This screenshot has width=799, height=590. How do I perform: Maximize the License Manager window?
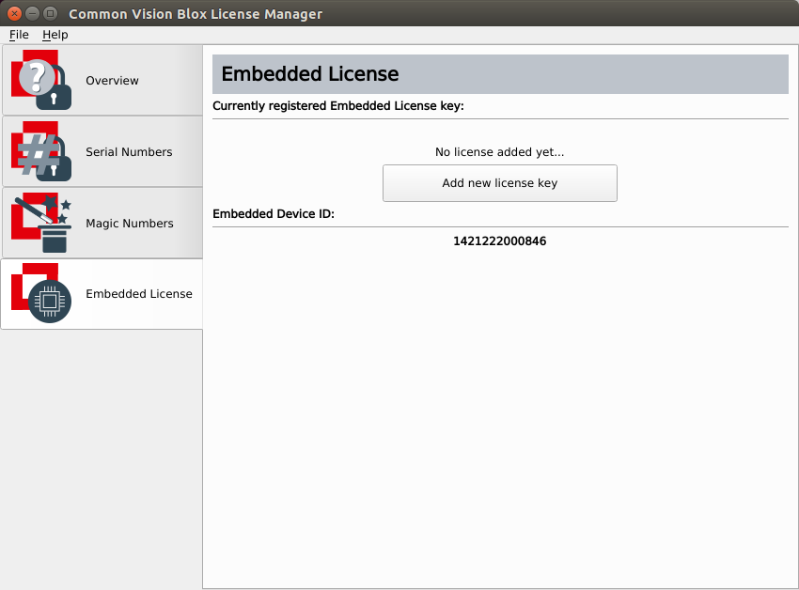click(50, 13)
